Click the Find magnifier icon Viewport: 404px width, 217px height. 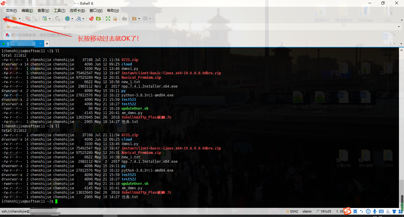[x=58, y=19]
